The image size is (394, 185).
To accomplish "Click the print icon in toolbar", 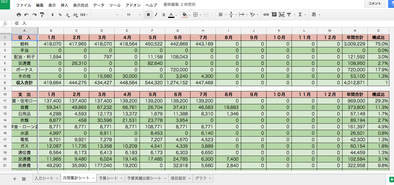I will click(x=19, y=15).
